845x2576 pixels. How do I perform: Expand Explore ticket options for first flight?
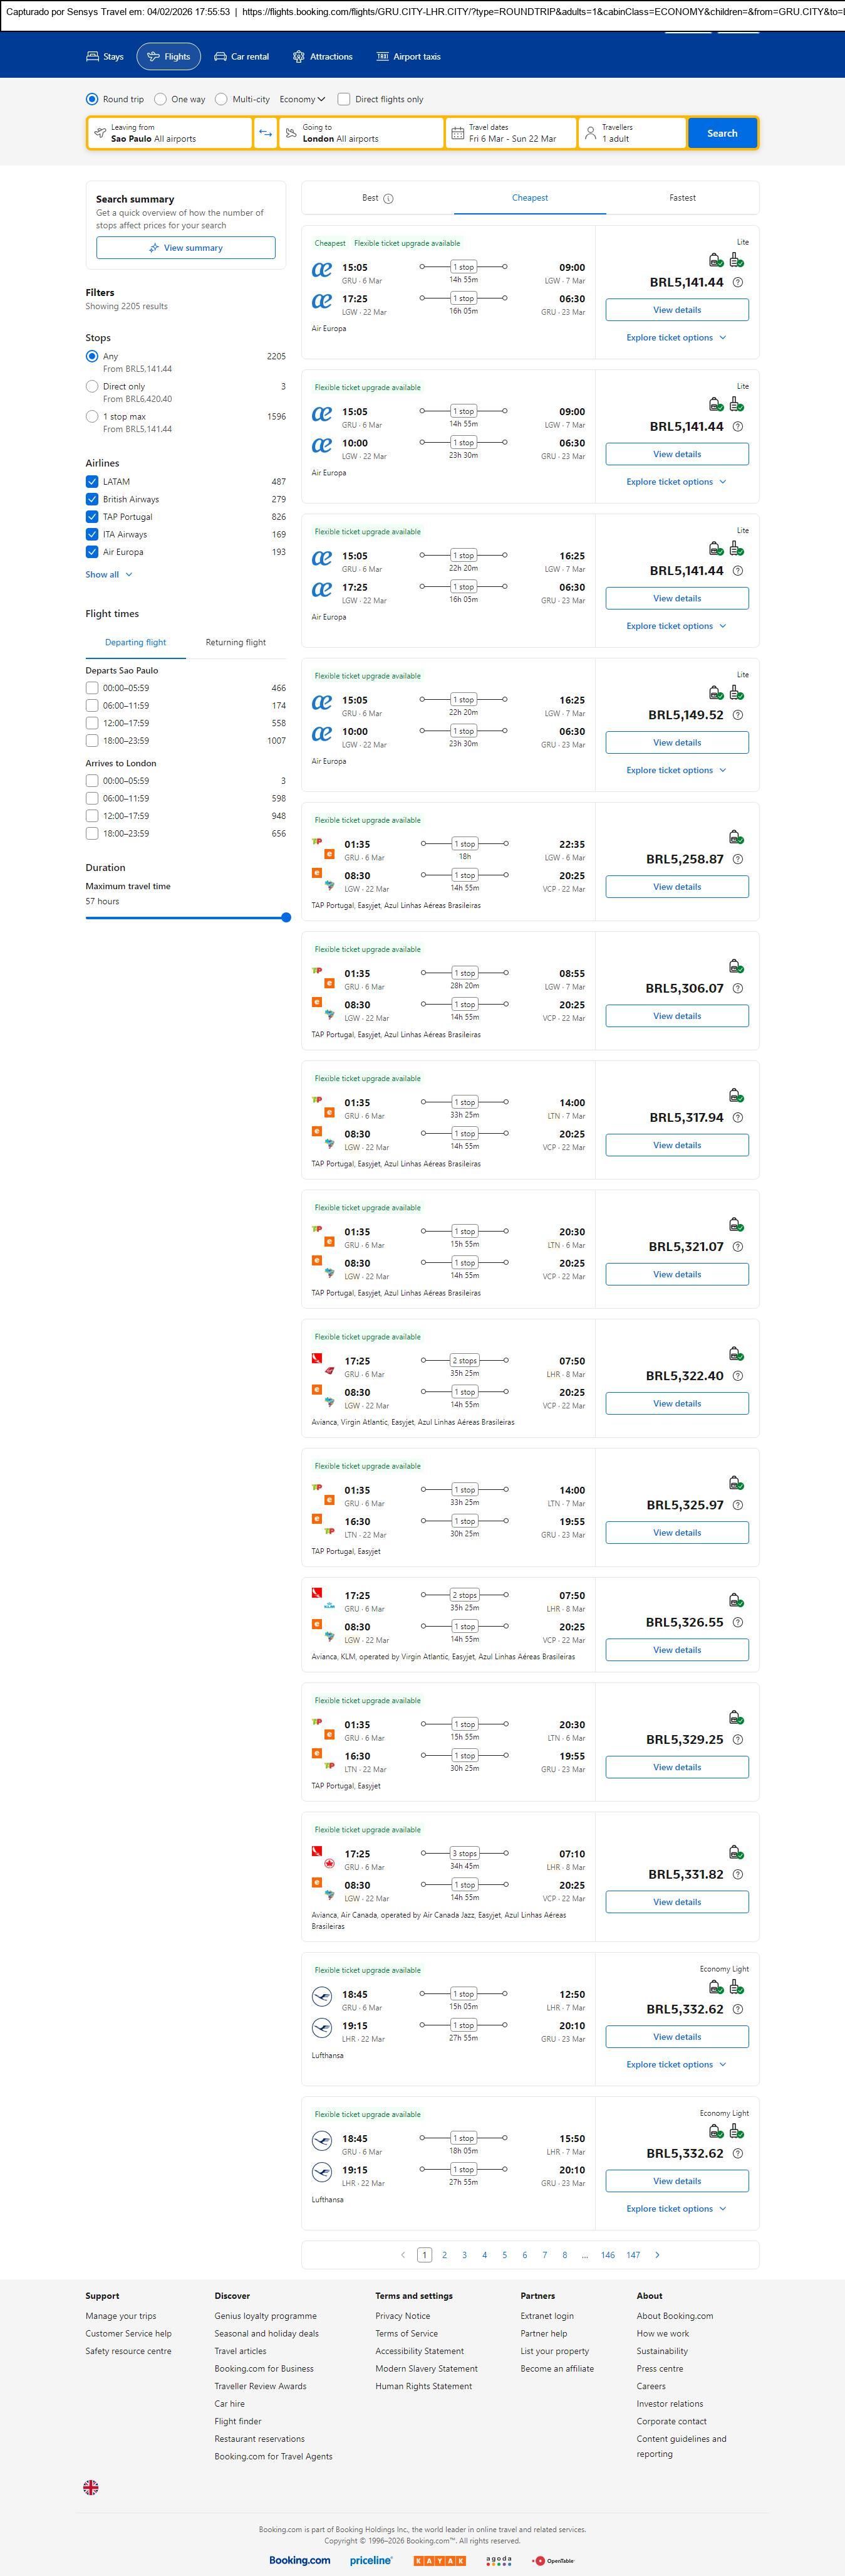(x=677, y=338)
